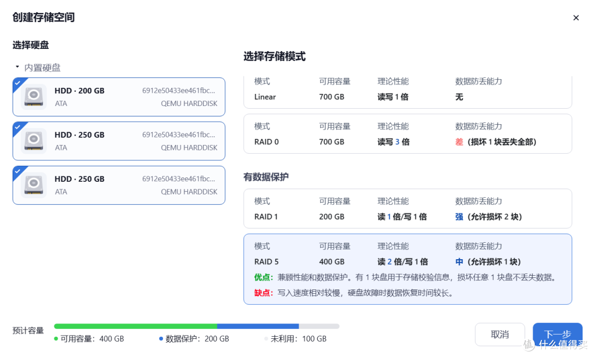Click the bottom HDD 250 GB drive icon

pos(33,185)
